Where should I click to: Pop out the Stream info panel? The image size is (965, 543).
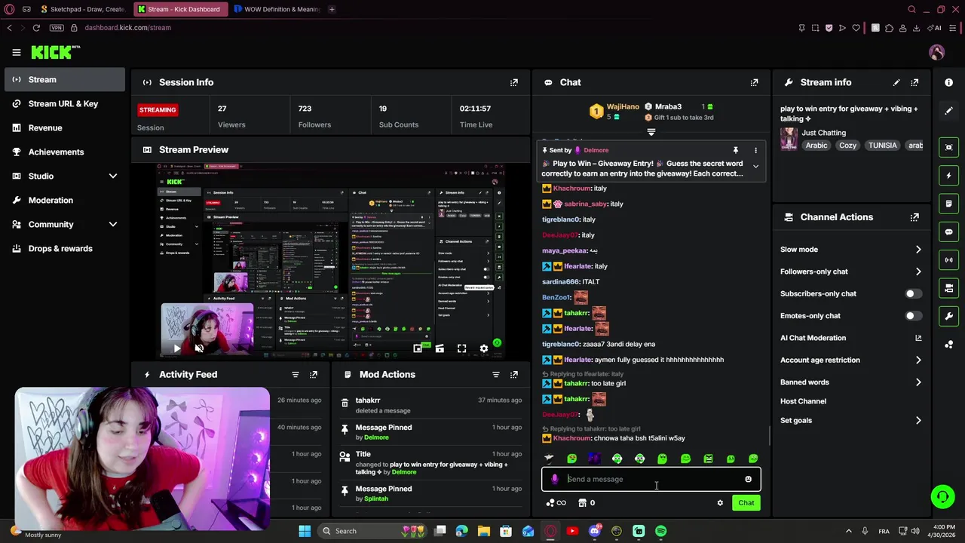point(914,82)
